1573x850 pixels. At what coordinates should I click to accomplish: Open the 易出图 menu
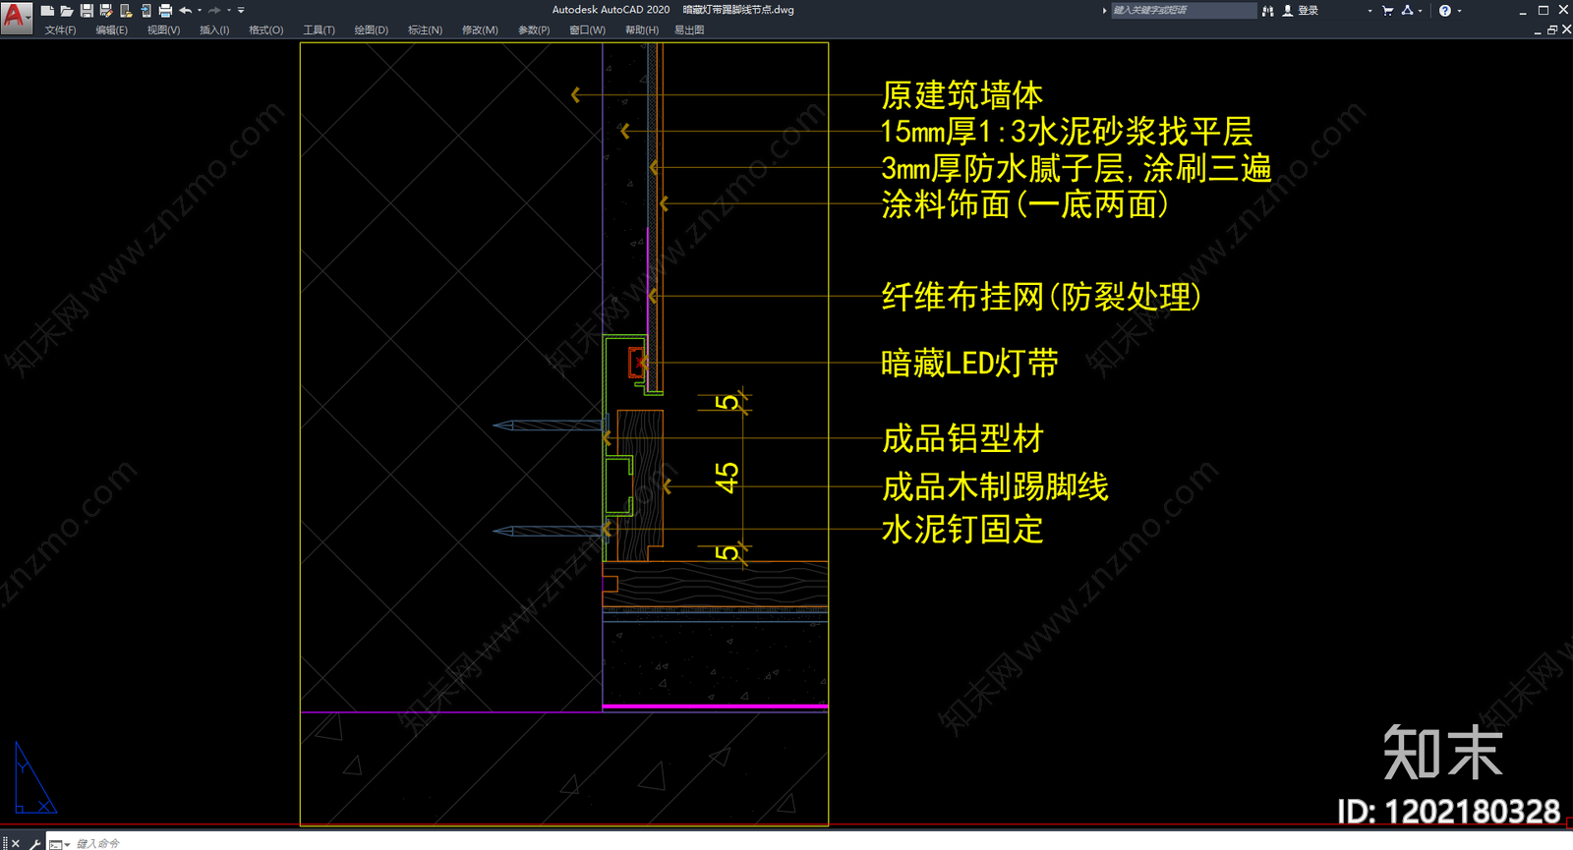tap(689, 30)
